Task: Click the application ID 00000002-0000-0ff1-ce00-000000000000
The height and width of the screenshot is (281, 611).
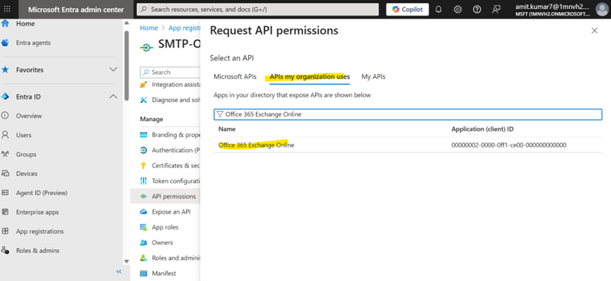Action: coord(509,145)
